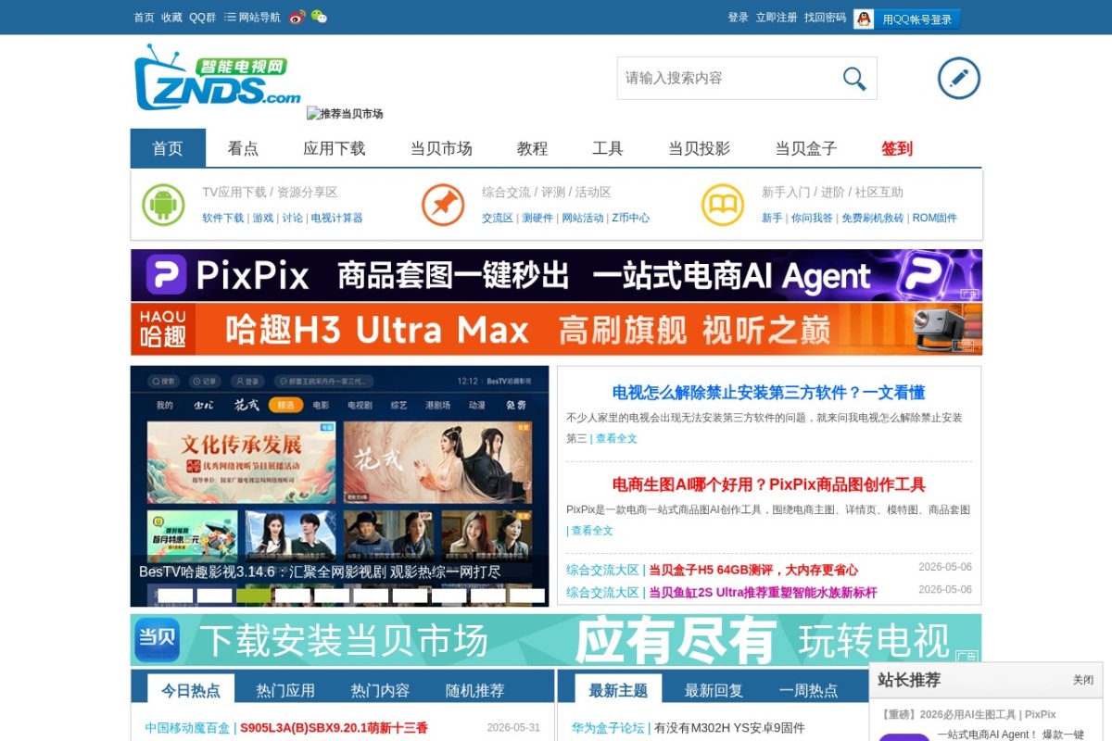Open the ROM固件 link
1112x741 pixels.
coord(934,219)
